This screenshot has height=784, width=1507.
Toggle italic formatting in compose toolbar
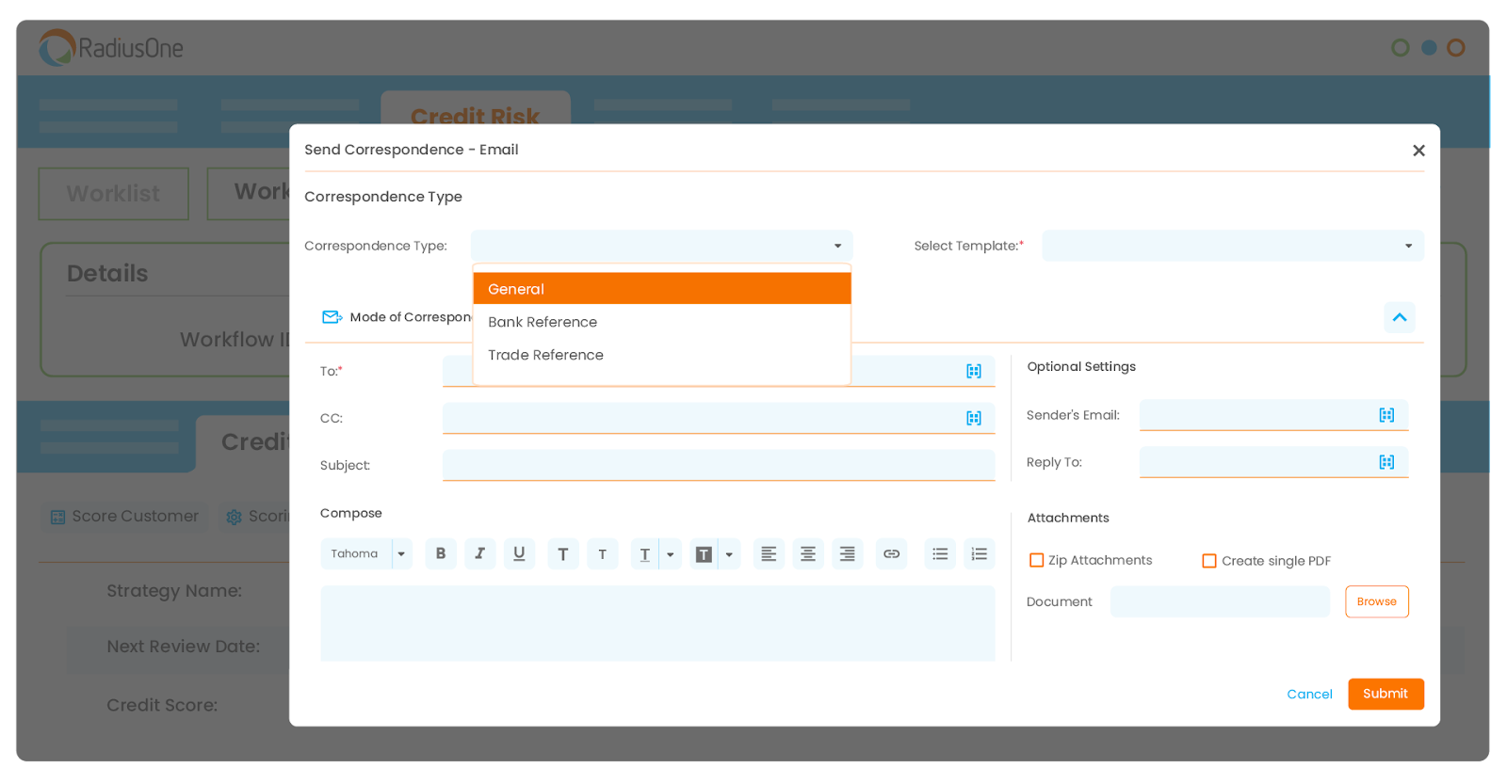click(480, 554)
